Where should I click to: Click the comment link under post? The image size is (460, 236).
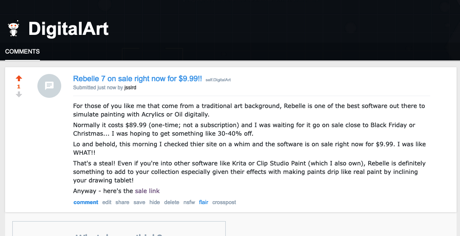[86, 202]
